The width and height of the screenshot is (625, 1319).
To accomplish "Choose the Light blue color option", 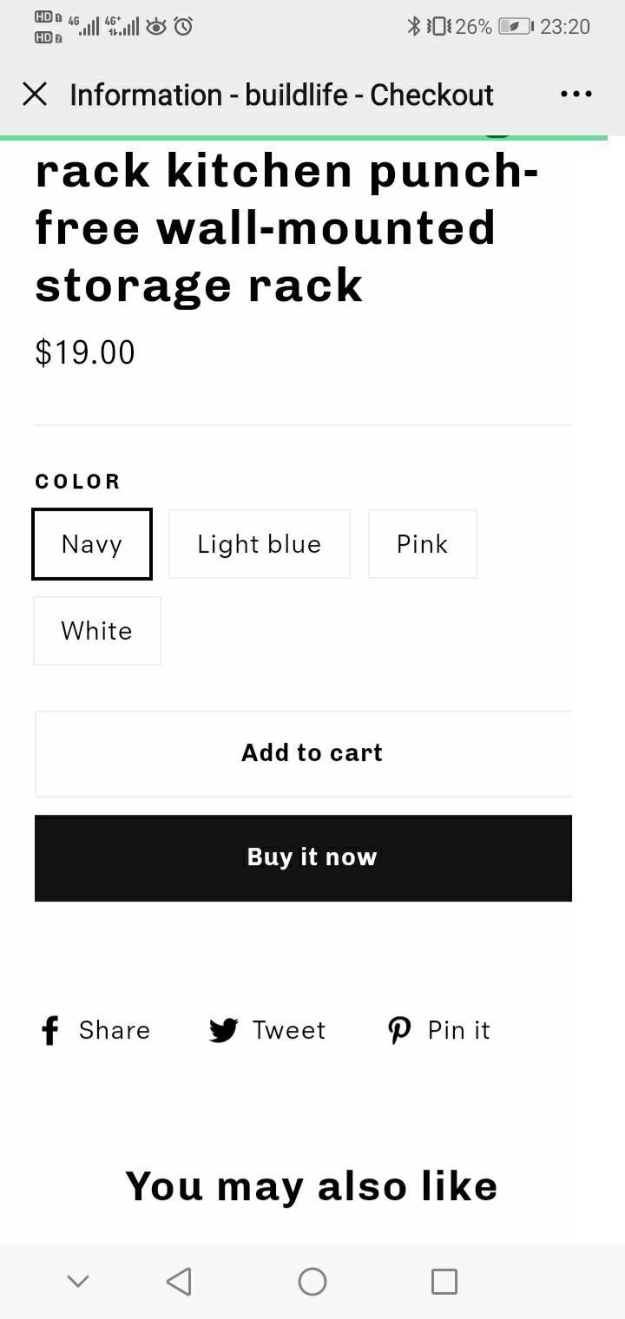I will tap(259, 544).
